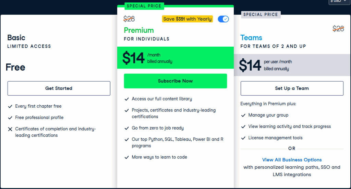Click the checkmark beside 'License management tools'

click(x=243, y=138)
